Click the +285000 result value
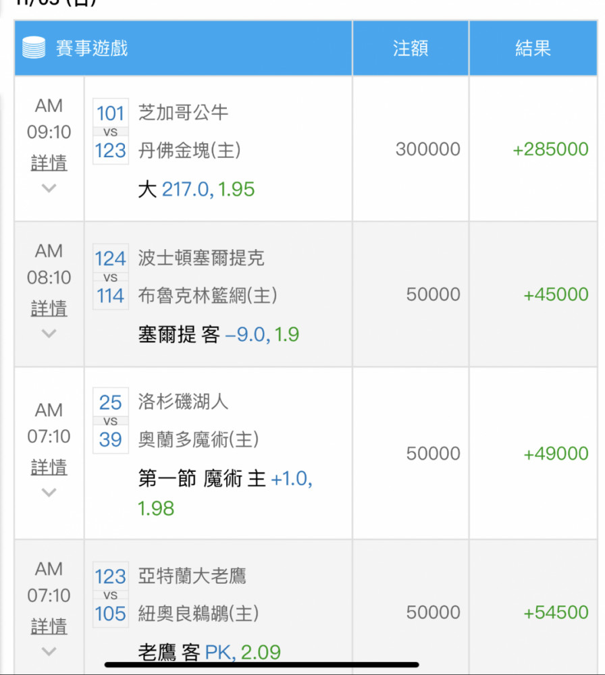The width and height of the screenshot is (605, 675). pyautogui.click(x=550, y=149)
